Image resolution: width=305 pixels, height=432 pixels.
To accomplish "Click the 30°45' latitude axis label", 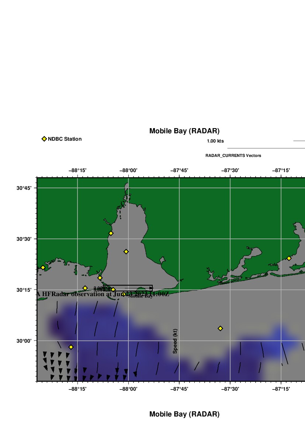I will click(24, 188).
